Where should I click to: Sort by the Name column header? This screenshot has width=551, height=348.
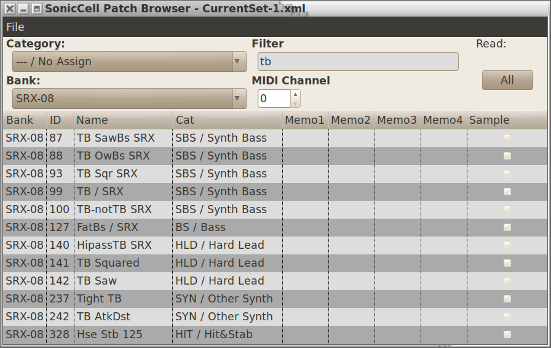pyautogui.click(x=123, y=120)
